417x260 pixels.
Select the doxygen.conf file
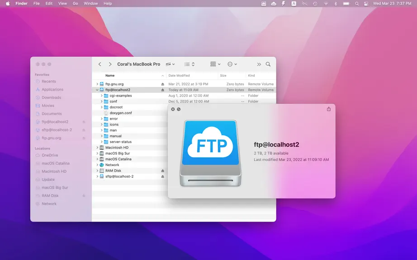point(121,113)
